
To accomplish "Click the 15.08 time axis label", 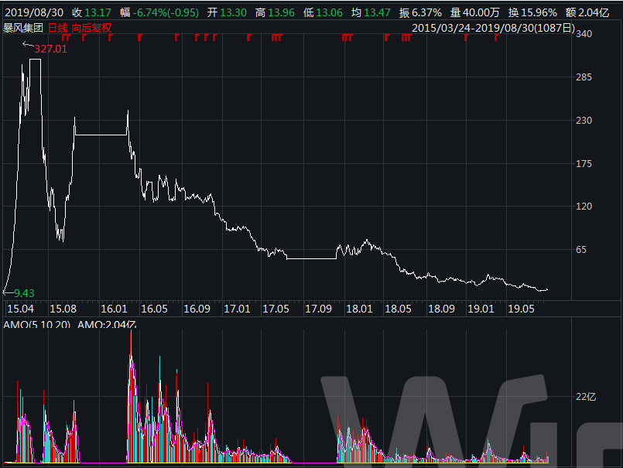I will 63,309.
